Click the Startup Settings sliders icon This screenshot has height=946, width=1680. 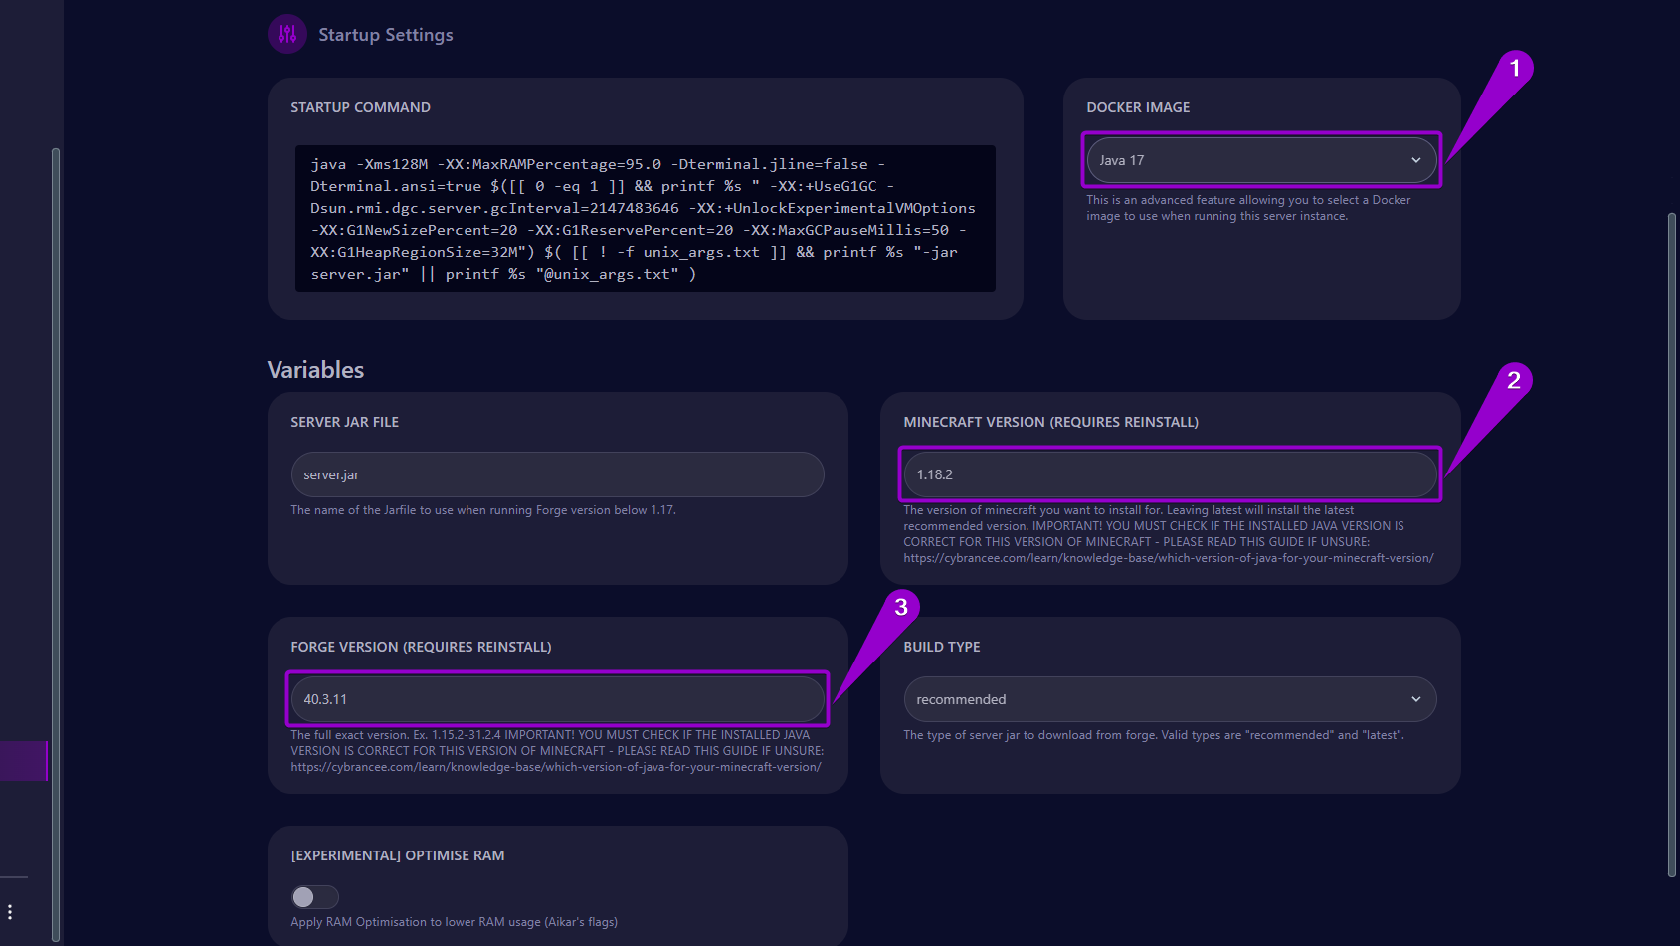[286, 33]
